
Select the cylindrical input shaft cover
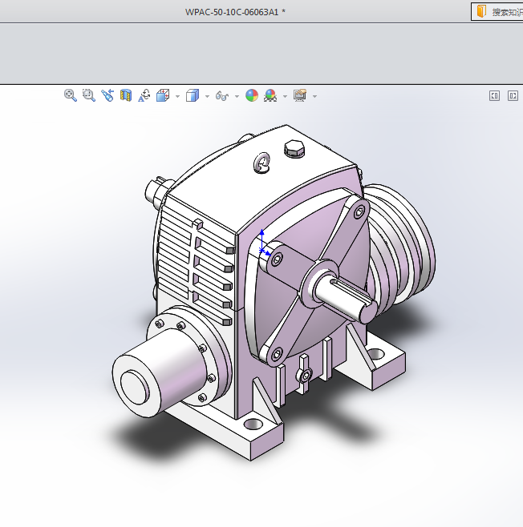click(158, 373)
